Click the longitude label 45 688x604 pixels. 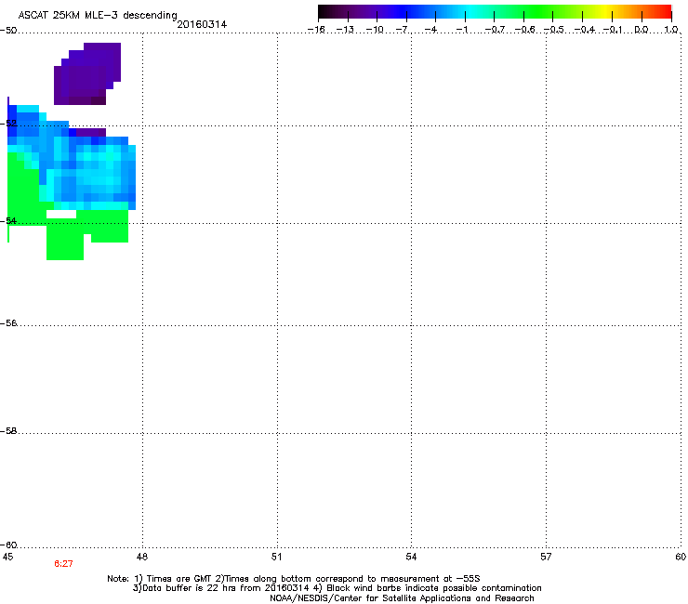coord(7,557)
